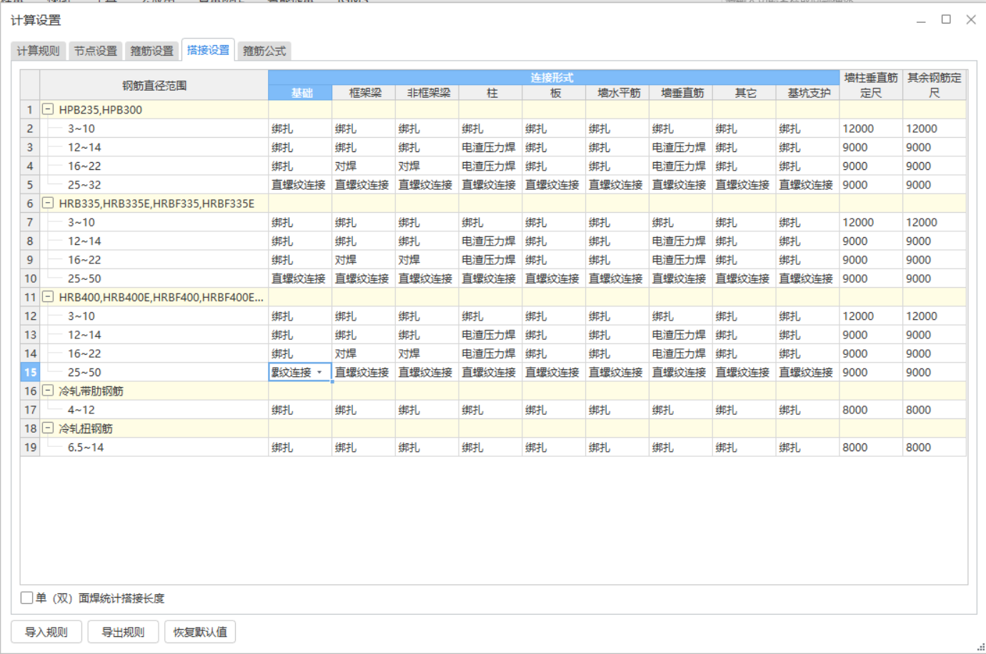Image resolution: width=986 pixels, height=654 pixels.
Task: Click the 墙柱垂直筋定尺 column header
Action: click(x=871, y=85)
